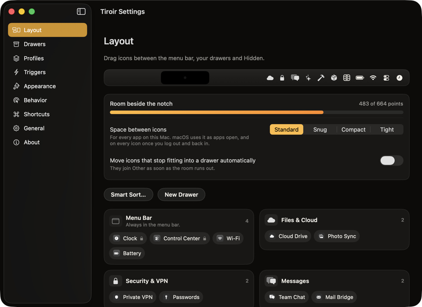Click the Battery chip in Menu Bar drawer
This screenshot has width=422, height=307.
click(x=127, y=253)
